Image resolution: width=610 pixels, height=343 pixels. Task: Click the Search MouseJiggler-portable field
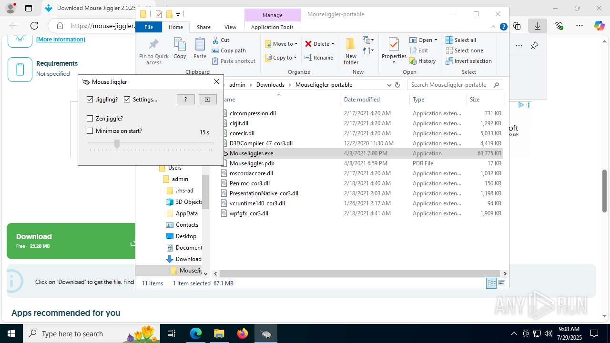(455, 85)
